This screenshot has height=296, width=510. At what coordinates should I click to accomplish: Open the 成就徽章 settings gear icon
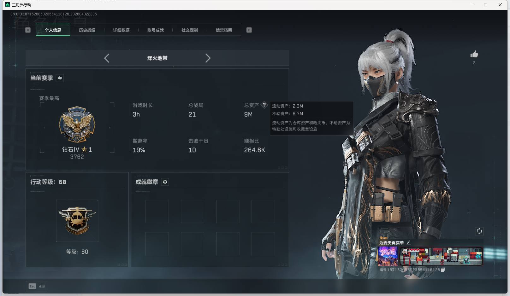point(165,182)
